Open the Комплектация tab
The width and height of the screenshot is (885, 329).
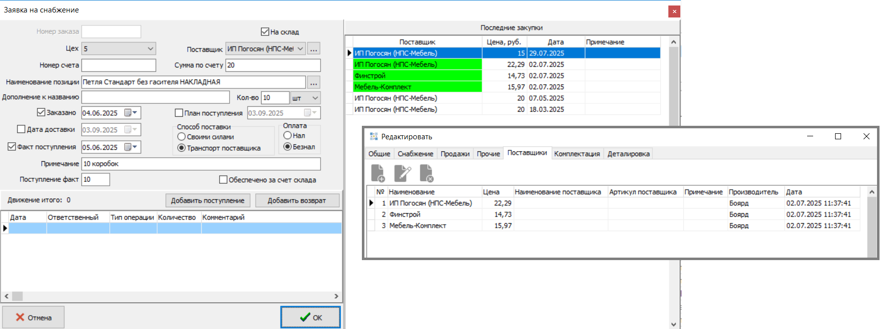577,154
